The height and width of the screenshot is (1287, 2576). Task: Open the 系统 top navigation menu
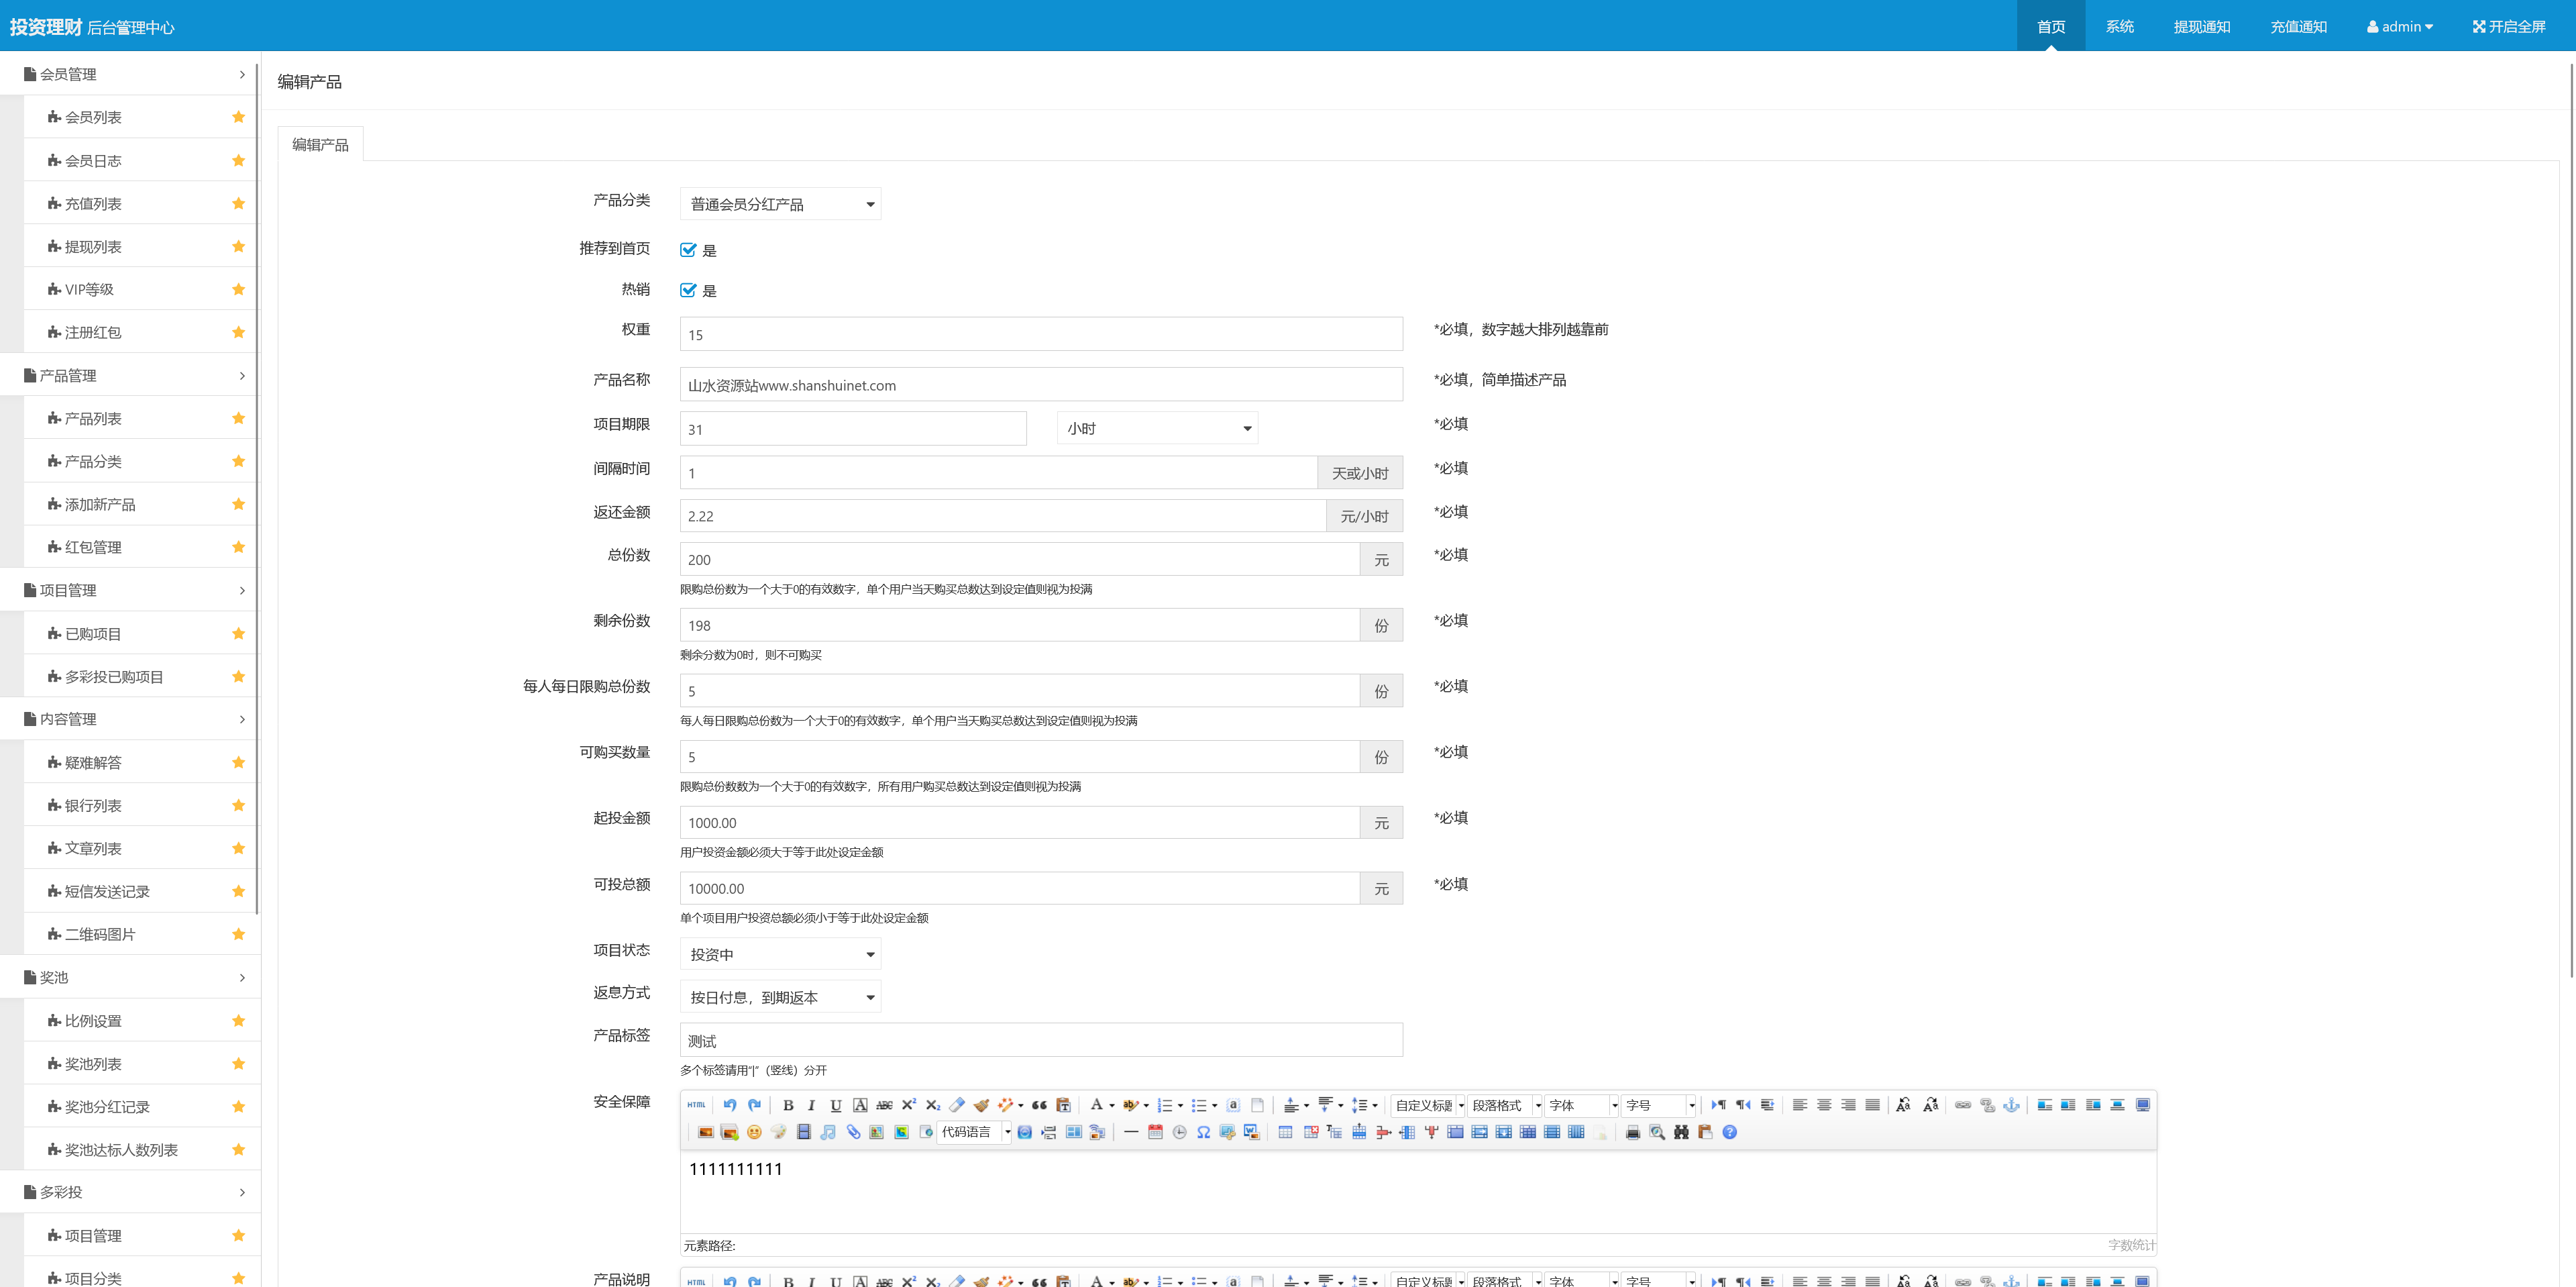click(2119, 26)
